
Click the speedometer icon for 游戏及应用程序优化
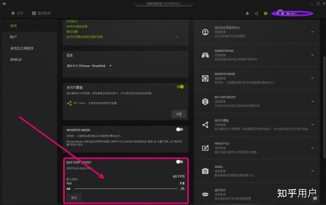(x=205, y=32)
